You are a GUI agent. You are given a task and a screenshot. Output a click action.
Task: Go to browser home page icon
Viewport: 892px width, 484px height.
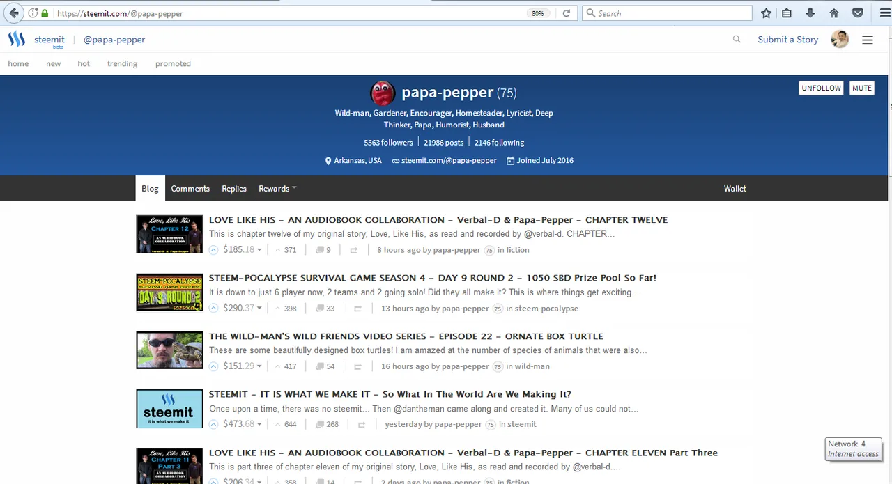(834, 13)
